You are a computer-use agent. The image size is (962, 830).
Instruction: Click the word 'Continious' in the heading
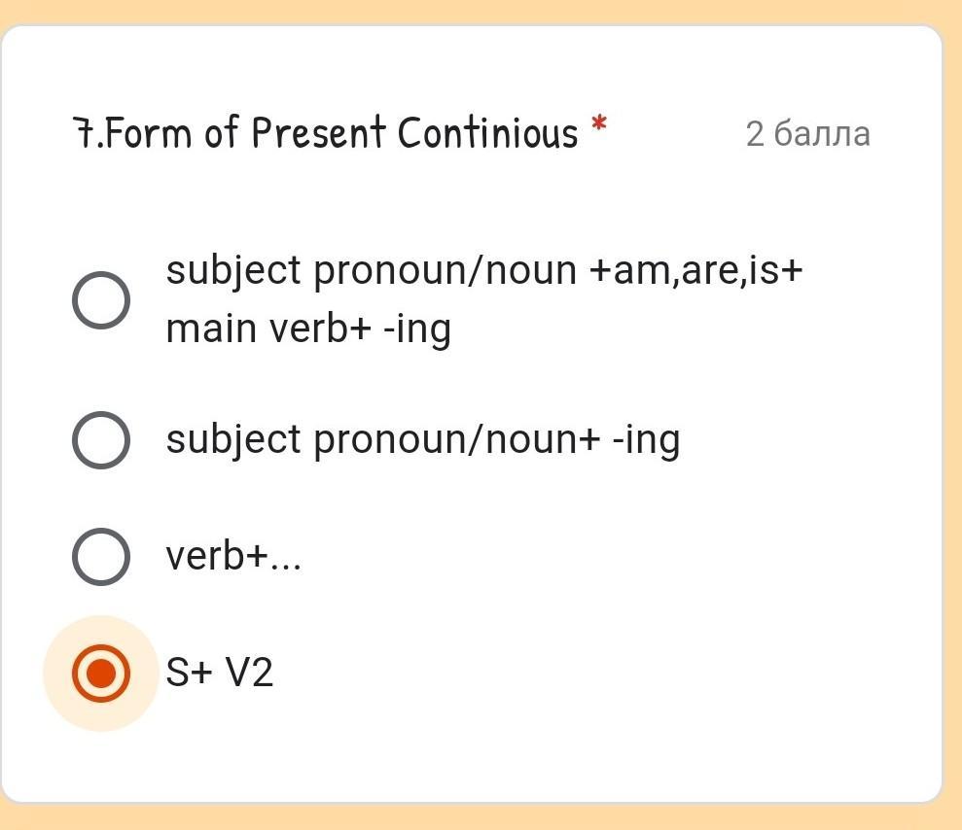point(487,133)
